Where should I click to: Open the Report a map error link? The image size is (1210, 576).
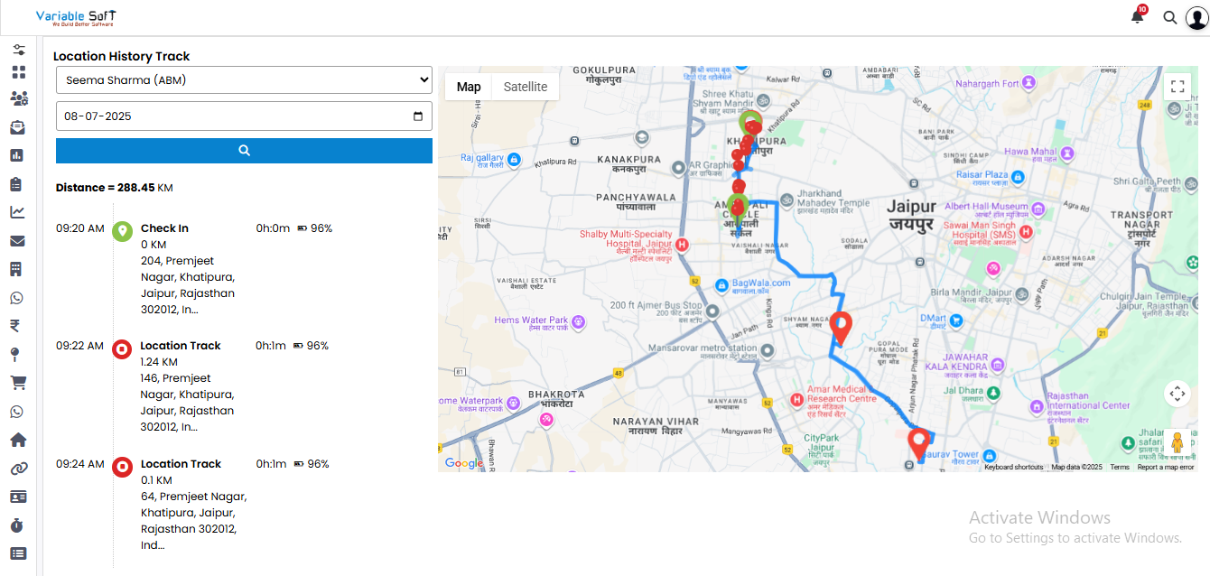(1165, 467)
